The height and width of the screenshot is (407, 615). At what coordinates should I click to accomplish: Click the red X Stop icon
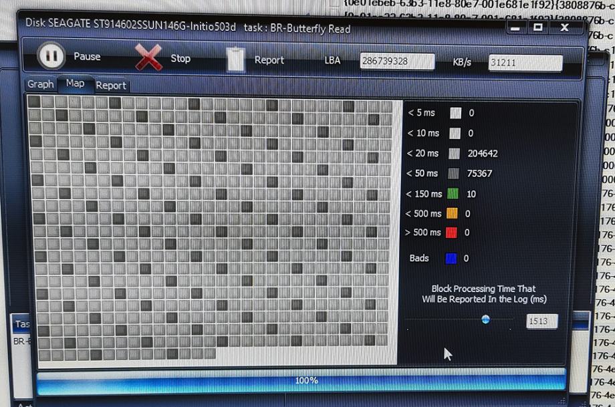tap(148, 57)
